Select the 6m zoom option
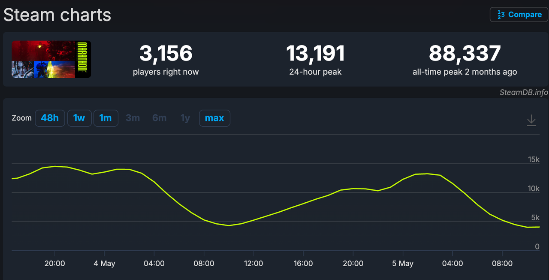Image resolution: width=549 pixels, height=280 pixels. coord(159,118)
